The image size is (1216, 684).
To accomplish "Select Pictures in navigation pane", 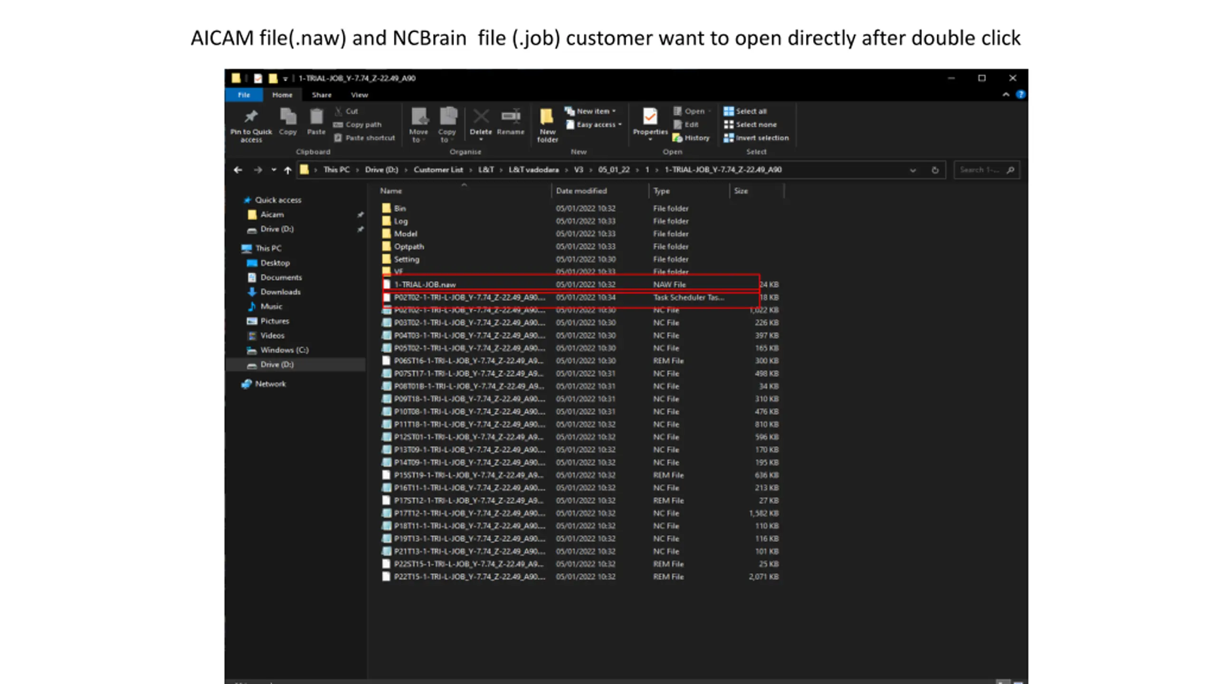I will pyautogui.click(x=275, y=321).
